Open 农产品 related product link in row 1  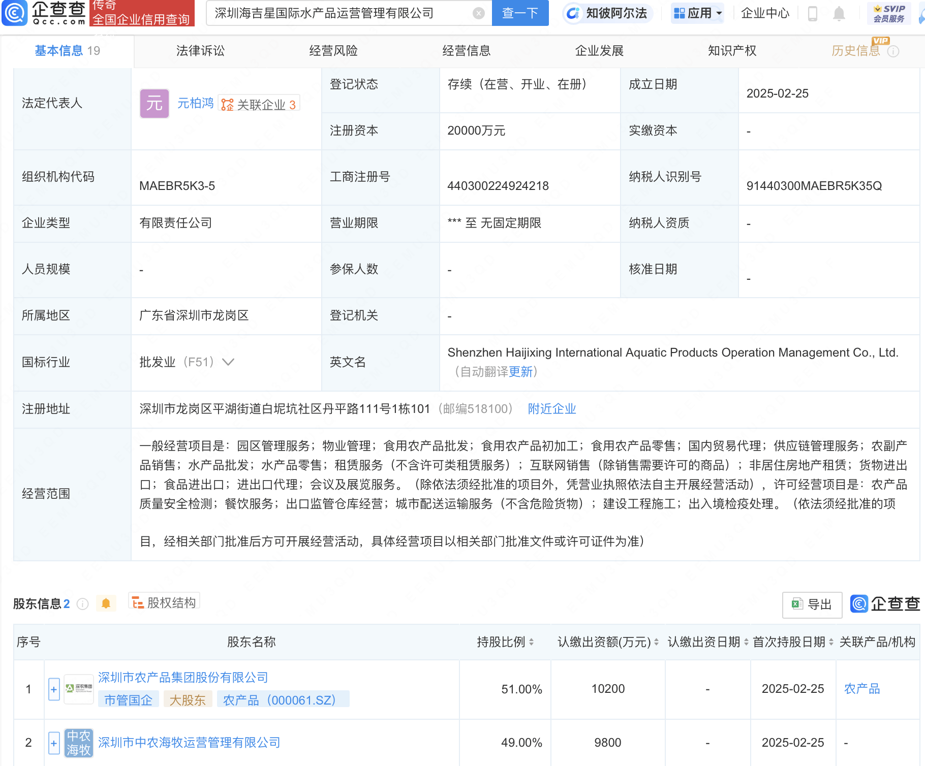[862, 689]
